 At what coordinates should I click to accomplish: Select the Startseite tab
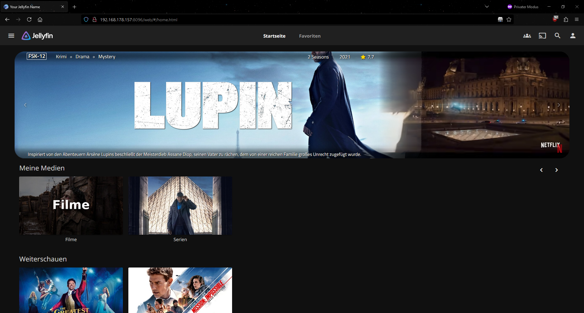(274, 36)
